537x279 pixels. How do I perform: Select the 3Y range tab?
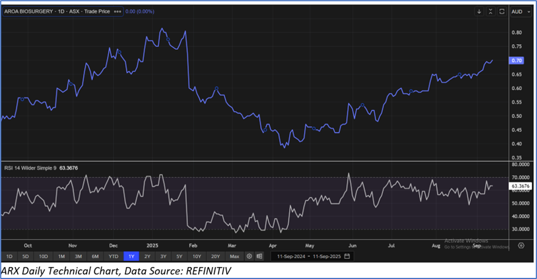pyautogui.click(x=163, y=257)
